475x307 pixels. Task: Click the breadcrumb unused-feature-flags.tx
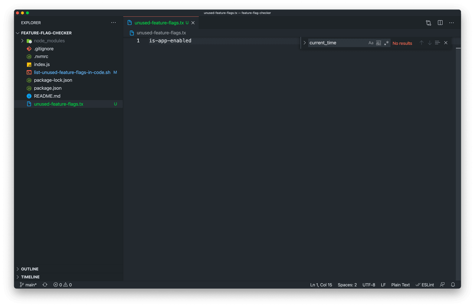pos(161,33)
